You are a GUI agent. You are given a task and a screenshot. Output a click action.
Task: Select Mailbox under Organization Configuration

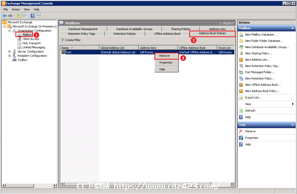point(27,35)
